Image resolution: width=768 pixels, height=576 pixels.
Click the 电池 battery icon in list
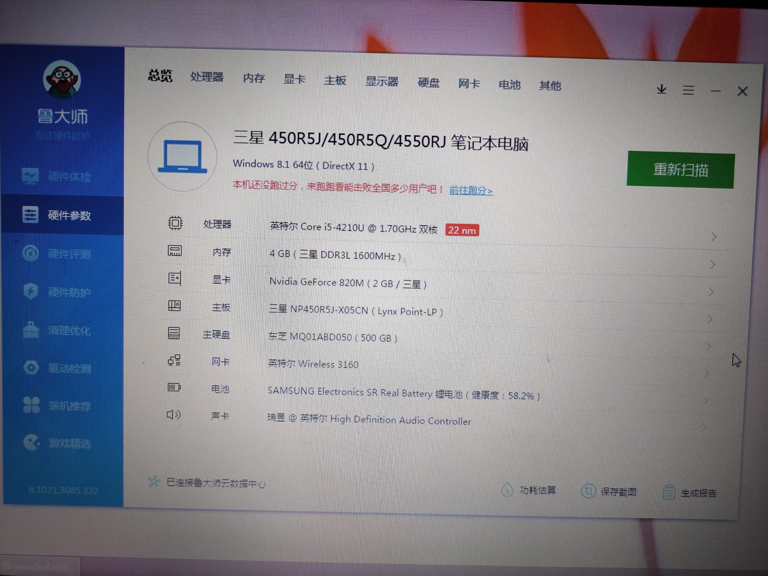pos(174,387)
